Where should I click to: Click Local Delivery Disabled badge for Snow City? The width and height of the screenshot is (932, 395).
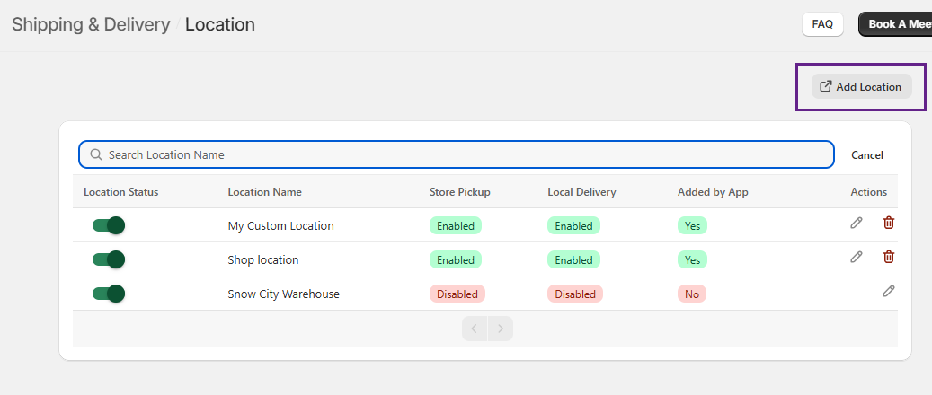(x=574, y=294)
